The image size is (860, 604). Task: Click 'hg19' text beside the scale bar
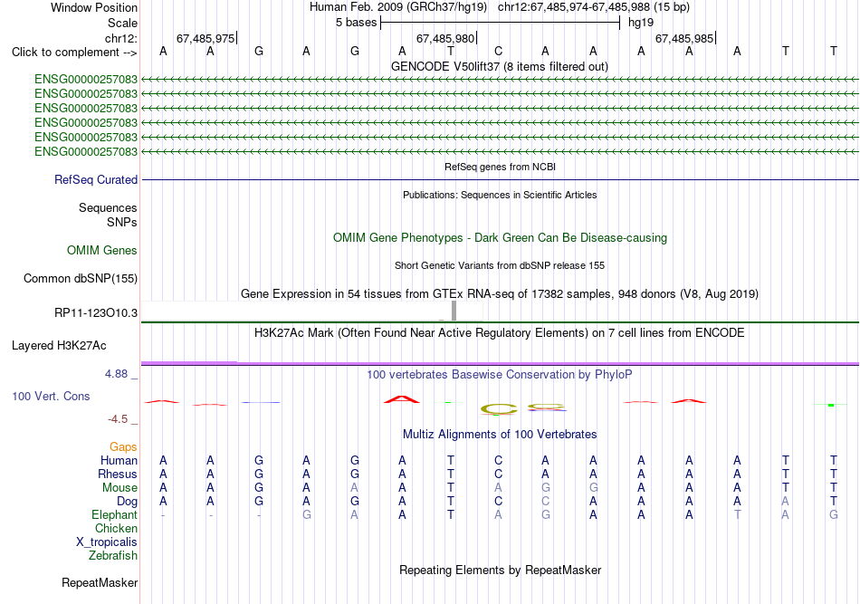point(641,23)
